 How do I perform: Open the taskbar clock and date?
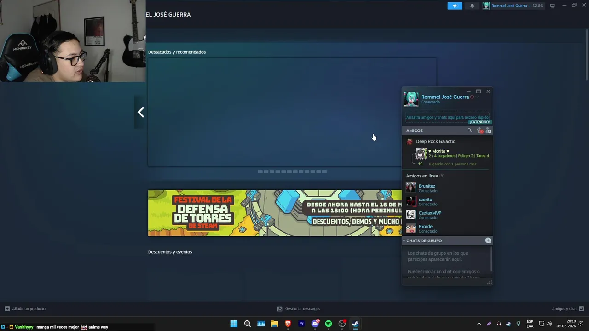[566, 324]
